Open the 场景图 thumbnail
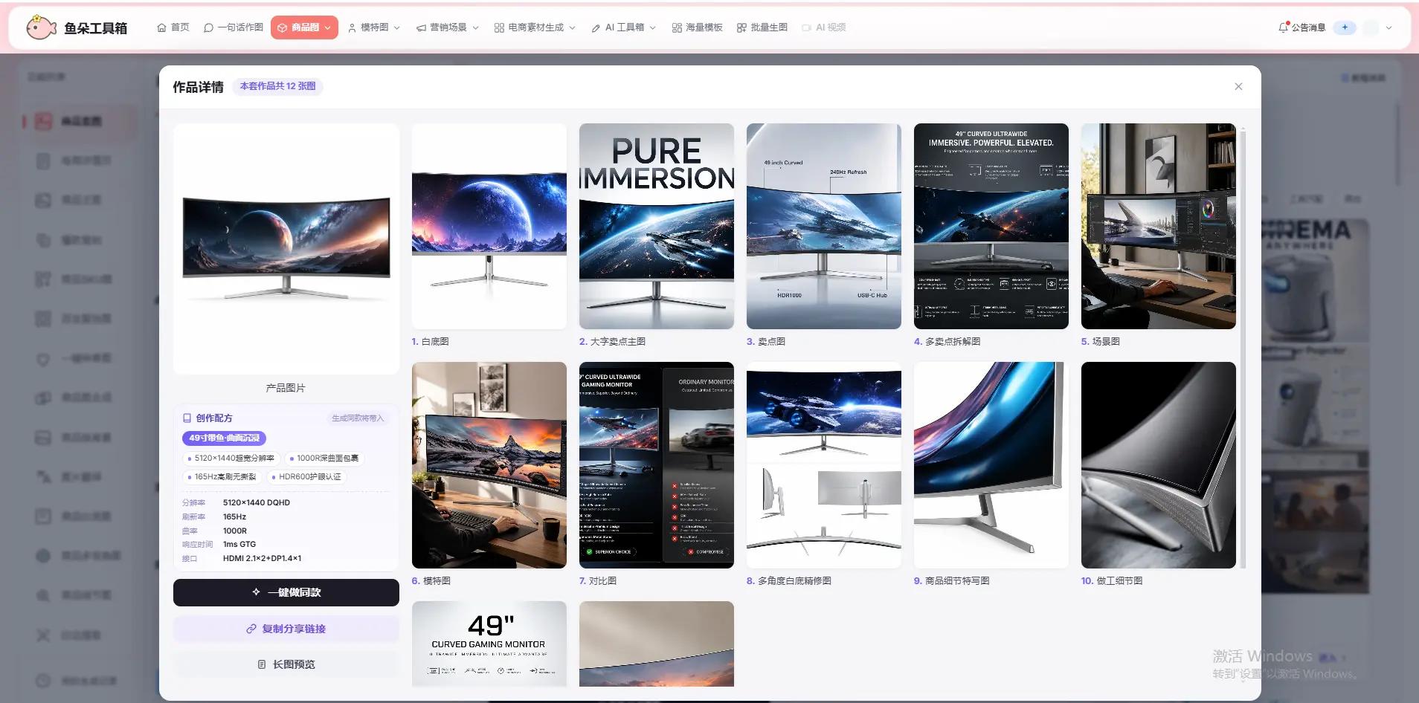Viewport: 1419px width, 703px height. [x=1159, y=226]
